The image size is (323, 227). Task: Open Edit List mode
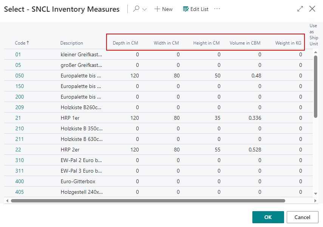196,9
